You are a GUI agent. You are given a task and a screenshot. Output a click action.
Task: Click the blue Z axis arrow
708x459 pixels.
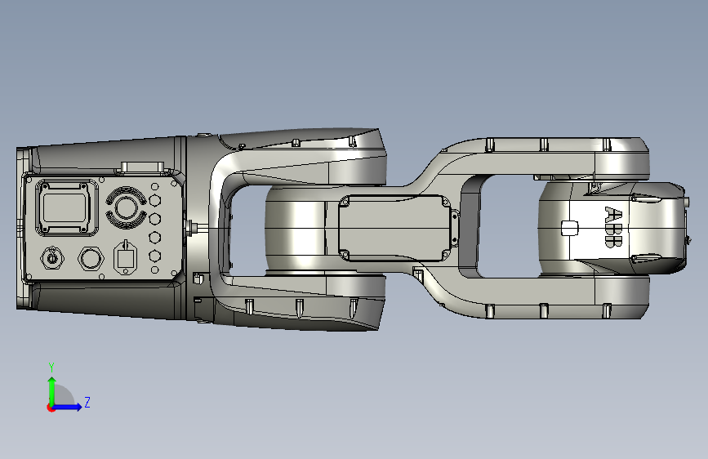(x=68, y=407)
